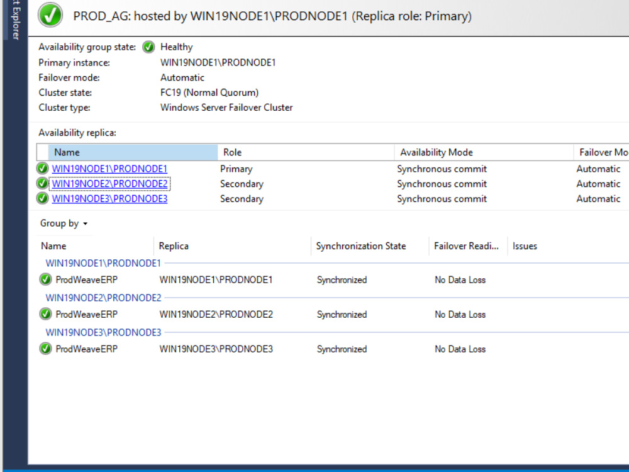This screenshot has height=472, width=629.
Task: Click the Issues column header
Action: 525,246
